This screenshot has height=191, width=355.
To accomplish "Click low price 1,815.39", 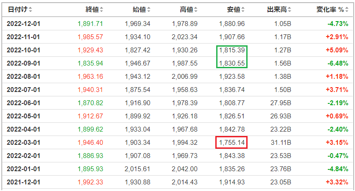I will click(x=232, y=50).
